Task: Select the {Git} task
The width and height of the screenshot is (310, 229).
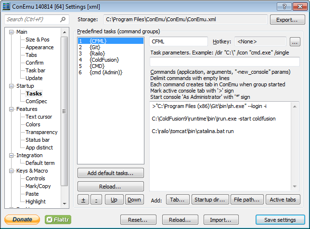Action: pos(111,47)
